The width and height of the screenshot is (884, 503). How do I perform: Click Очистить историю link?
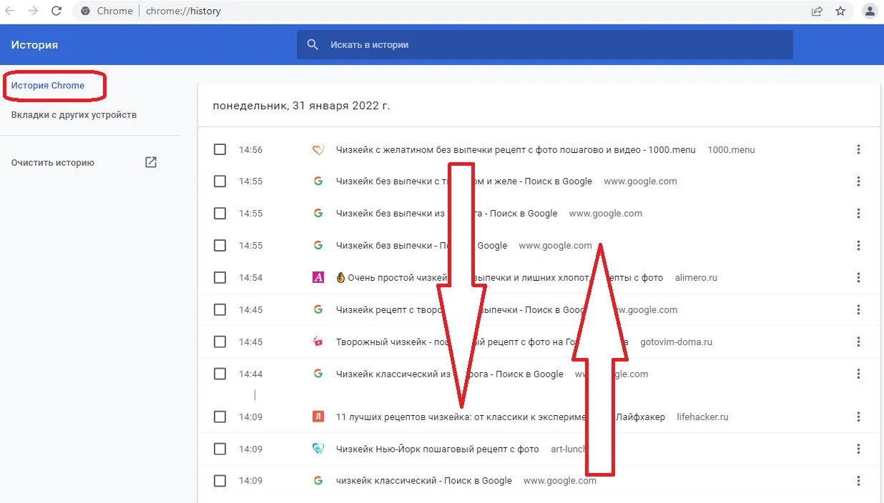click(53, 163)
